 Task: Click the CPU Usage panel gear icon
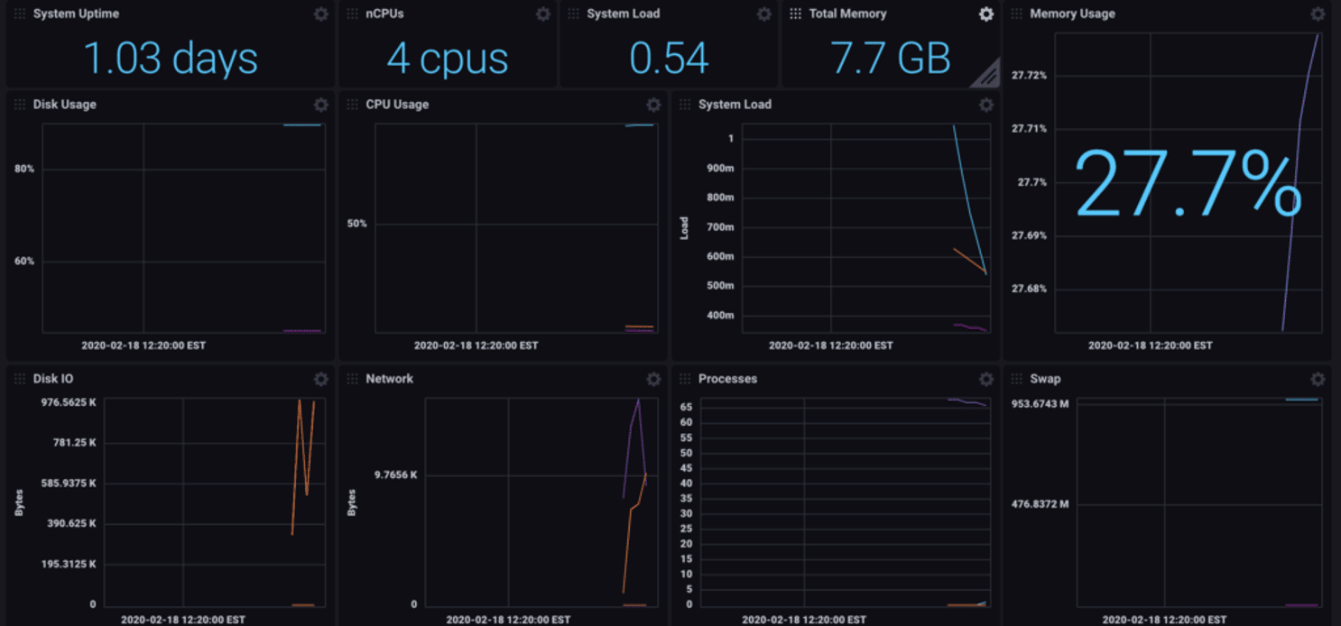tap(653, 105)
